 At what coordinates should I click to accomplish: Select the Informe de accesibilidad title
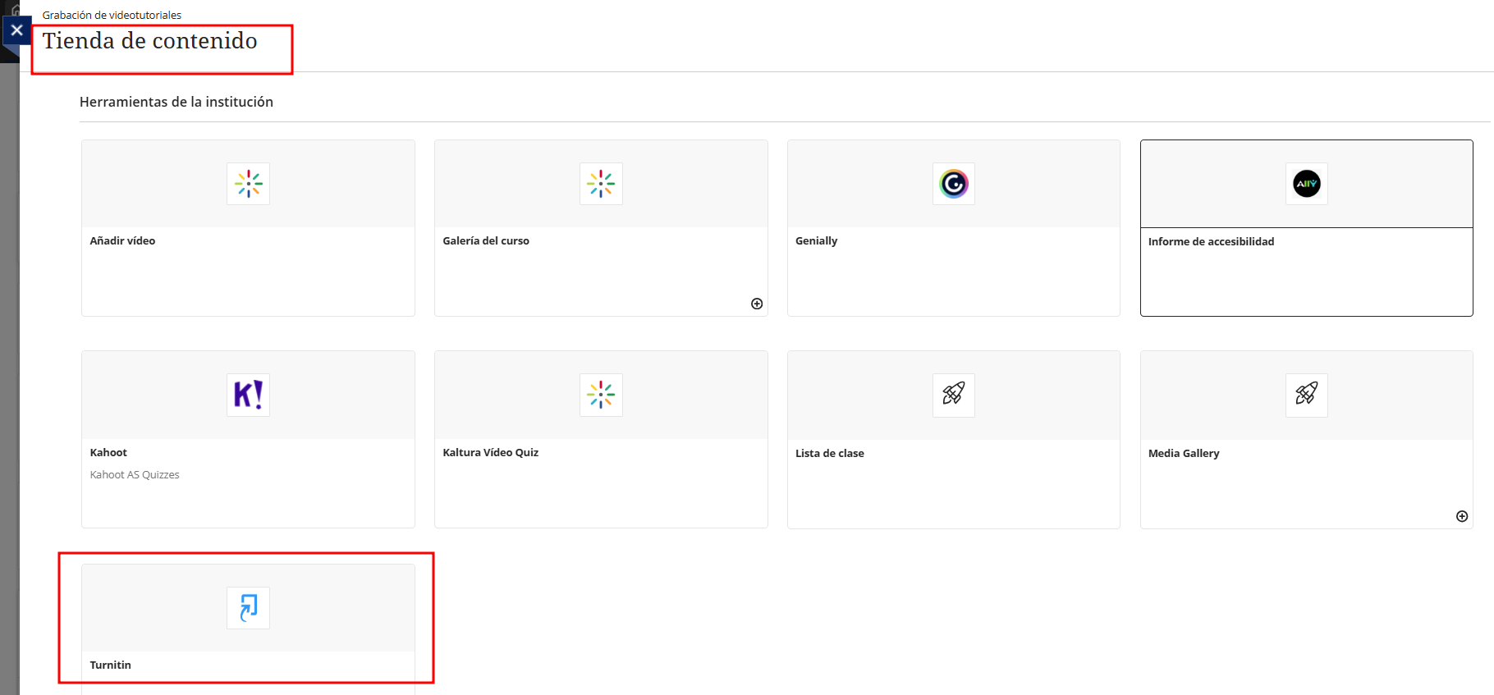1211,241
